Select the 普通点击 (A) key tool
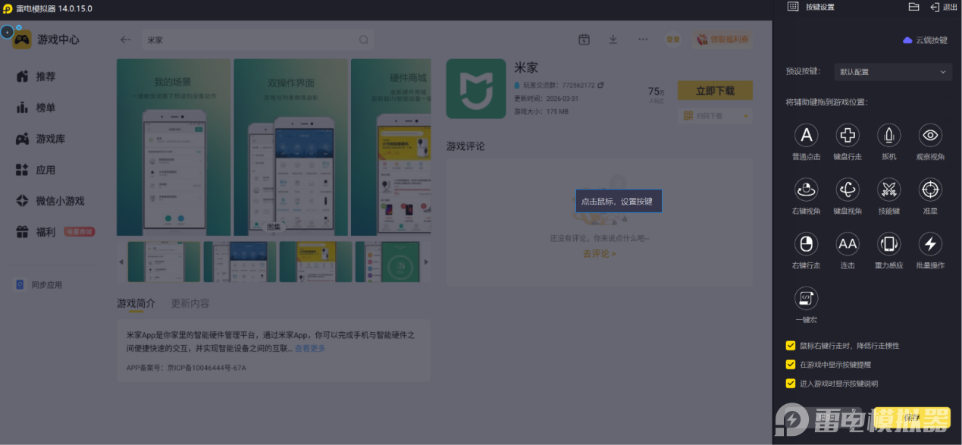The image size is (962, 445). tap(806, 136)
